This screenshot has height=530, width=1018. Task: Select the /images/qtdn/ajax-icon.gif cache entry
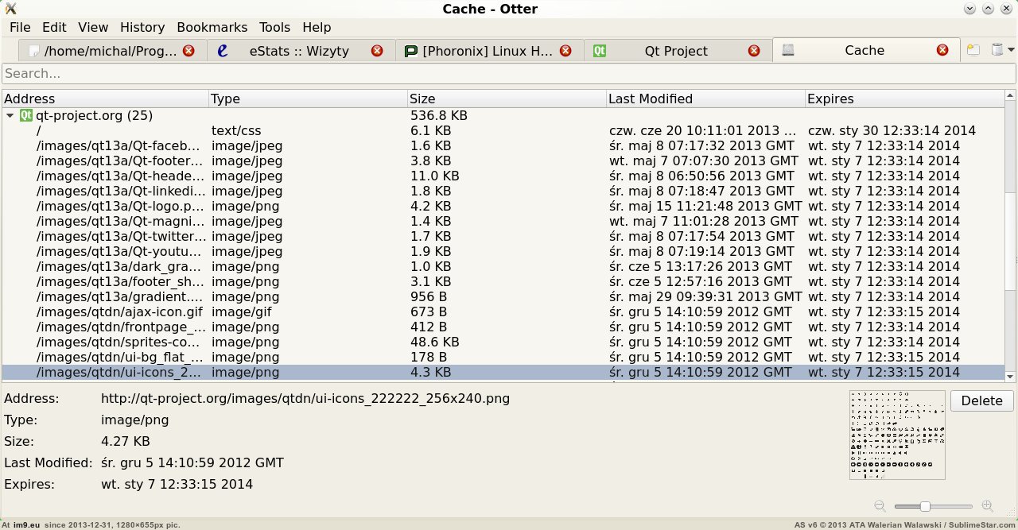[503, 311]
